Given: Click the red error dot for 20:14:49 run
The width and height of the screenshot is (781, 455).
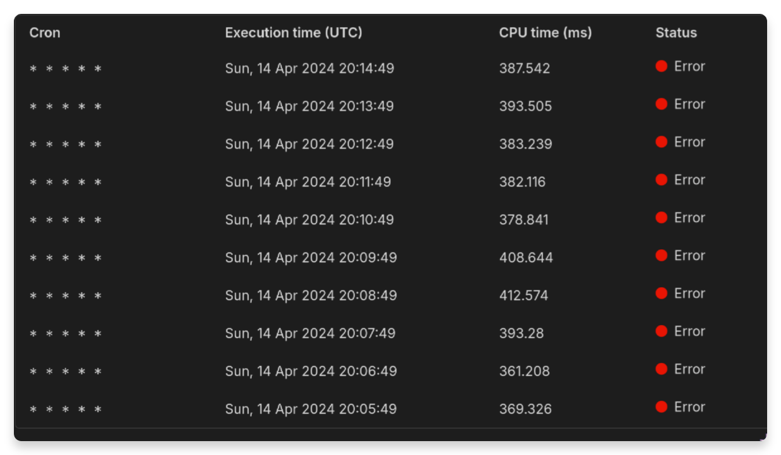Looking at the screenshot, I should (x=662, y=66).
